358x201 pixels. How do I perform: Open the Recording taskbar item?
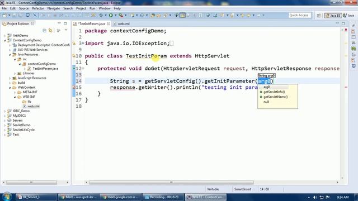pyautogui.click(x=163, y=197)
